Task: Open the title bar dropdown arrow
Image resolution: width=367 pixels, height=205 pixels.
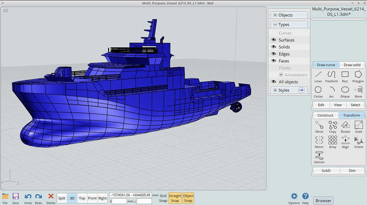Action: pos(2,3)
